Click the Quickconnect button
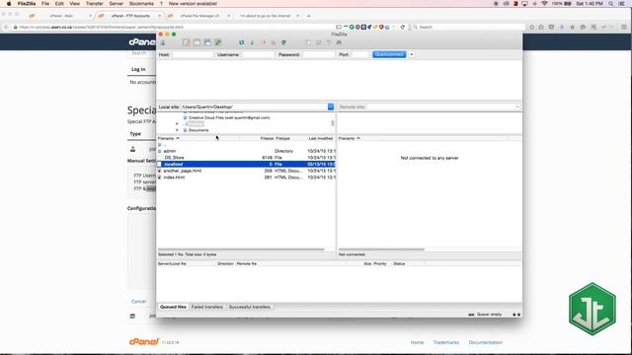Image resolution: width=632 pixels, height=355 pixels. 389,54
